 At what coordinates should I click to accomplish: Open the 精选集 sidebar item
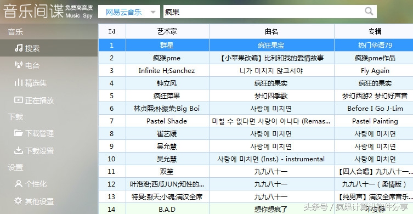pos(49,83)
